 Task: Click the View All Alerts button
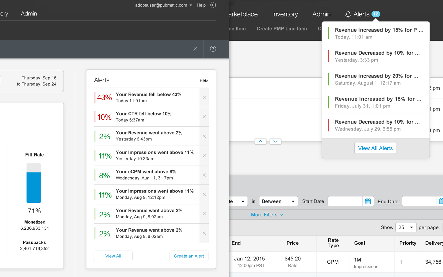click(x=375, y=148)
